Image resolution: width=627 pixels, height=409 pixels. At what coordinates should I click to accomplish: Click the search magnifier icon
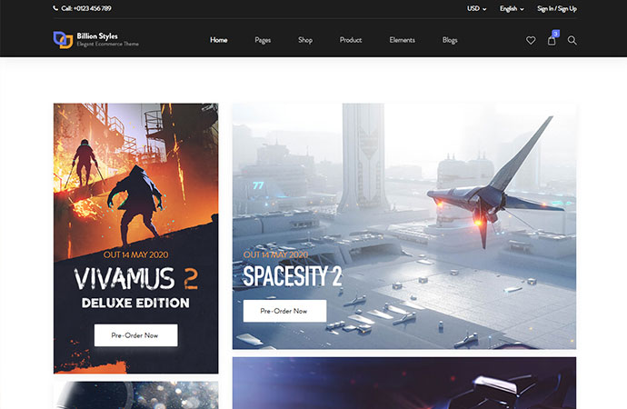[x=572, y=40]
